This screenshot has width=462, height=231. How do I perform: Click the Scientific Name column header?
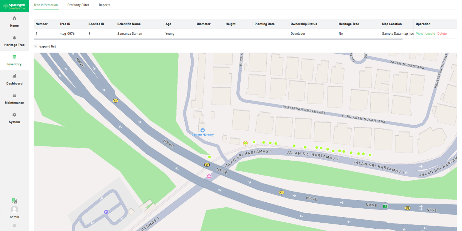point(129,24)
